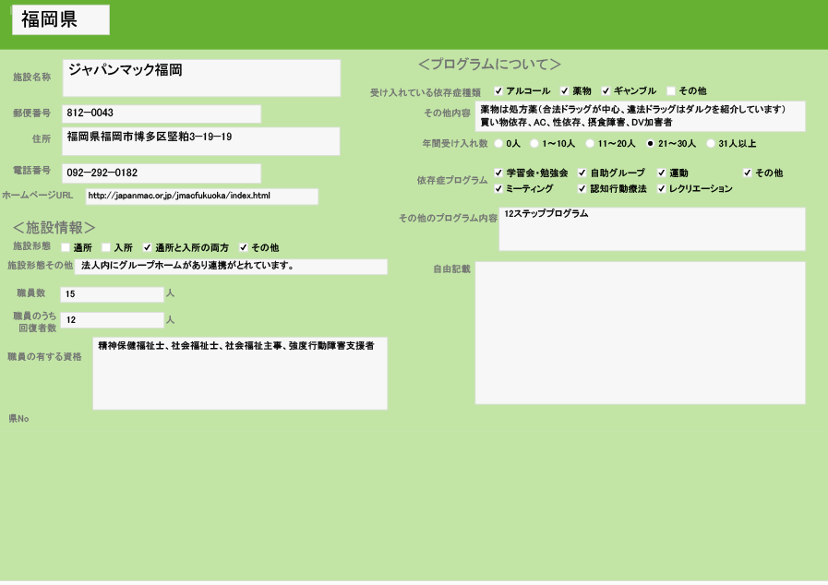Screen dimensions: 828x585
Task: Focus the 電話番号 phone number field
Action: (161, 173)
